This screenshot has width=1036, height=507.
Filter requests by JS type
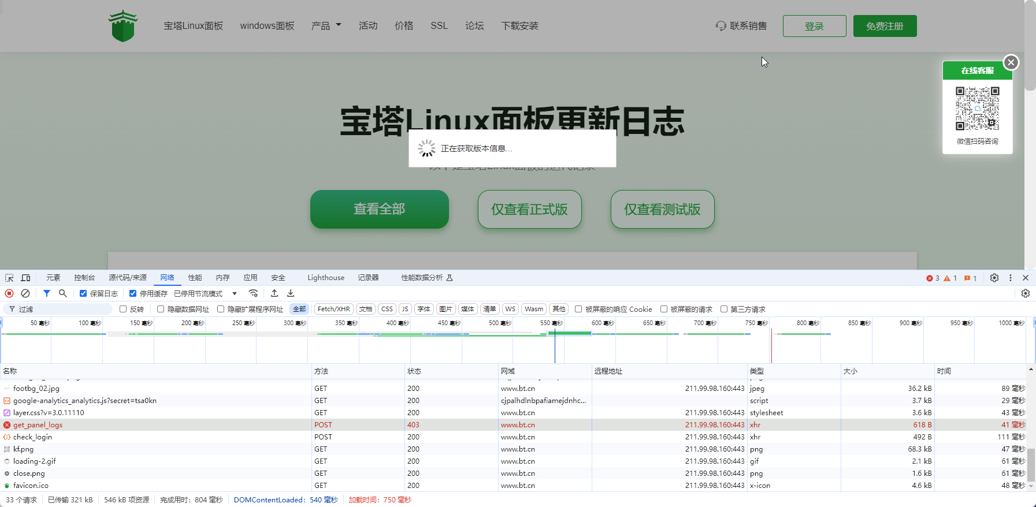point(405,309)
